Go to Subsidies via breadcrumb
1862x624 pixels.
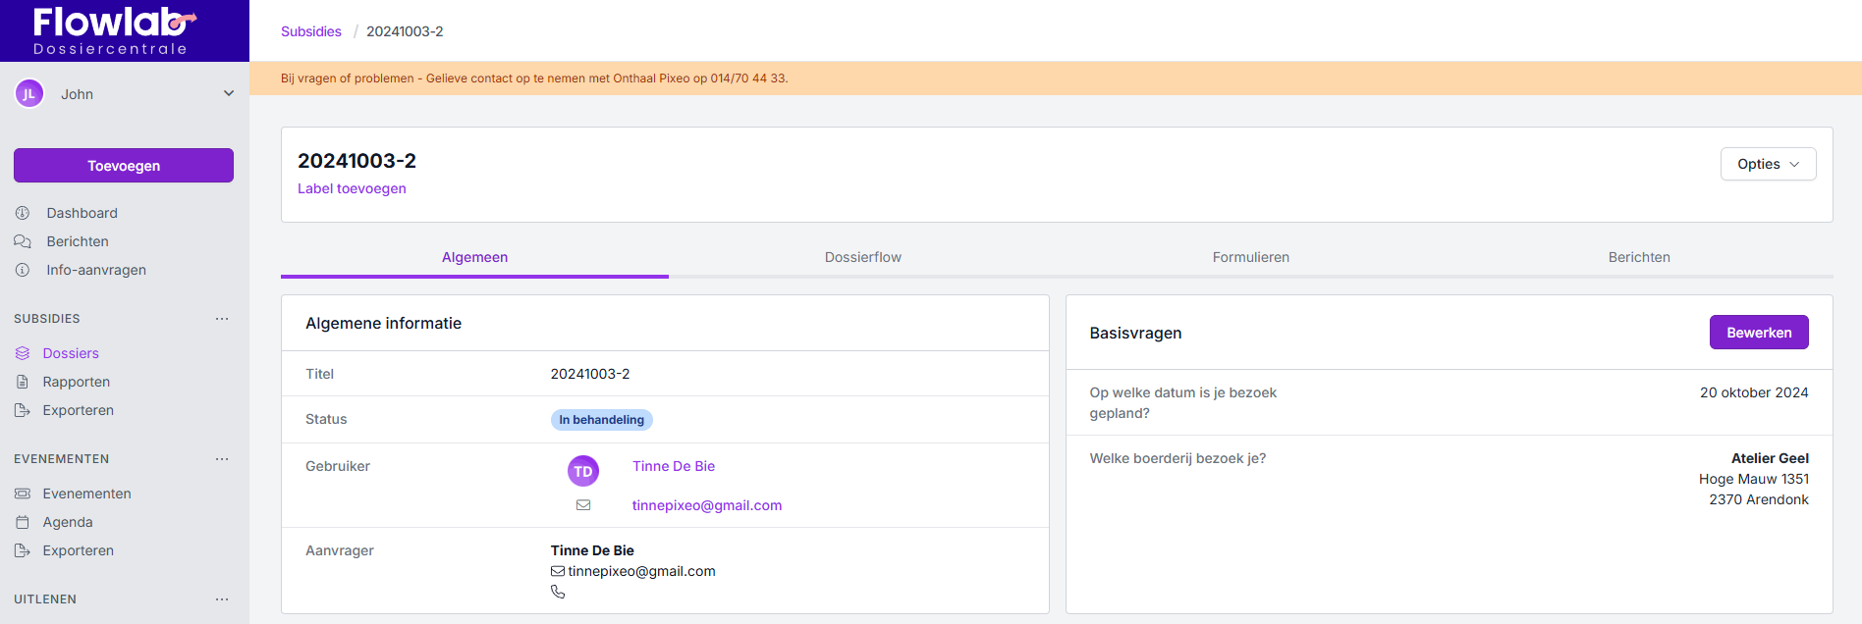pyautogui.click(x=311, y=31)
